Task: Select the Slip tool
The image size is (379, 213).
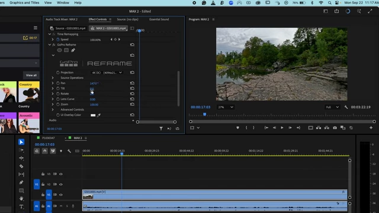Action: click(x=21, y=174)
